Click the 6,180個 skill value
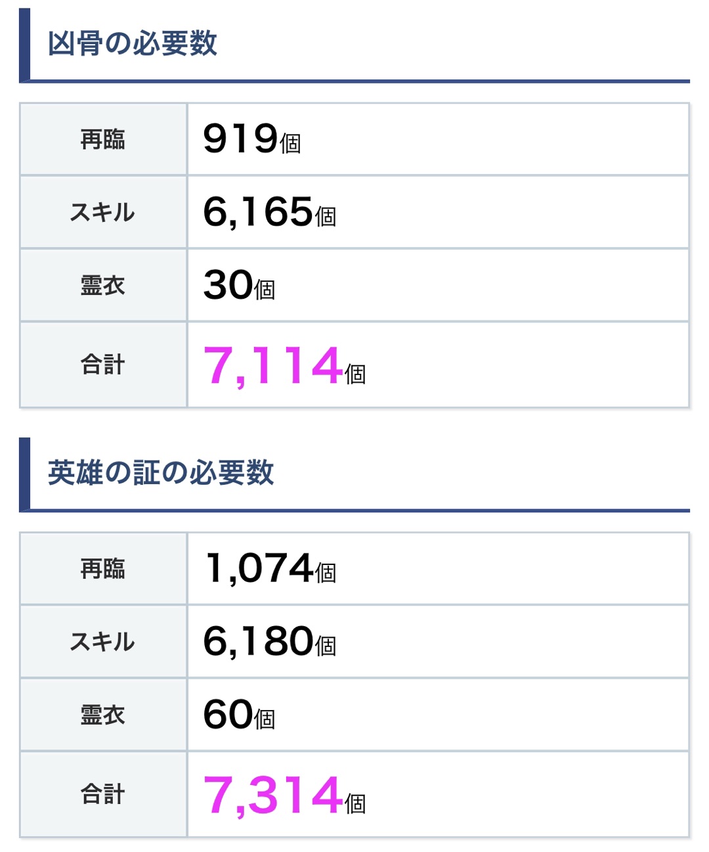The height and width of the screenshot is (852, 709). click(x=269, y=642)
